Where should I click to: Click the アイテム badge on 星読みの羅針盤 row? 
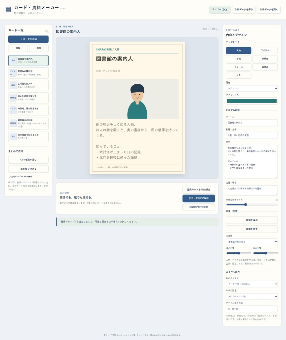coord(13,73)
